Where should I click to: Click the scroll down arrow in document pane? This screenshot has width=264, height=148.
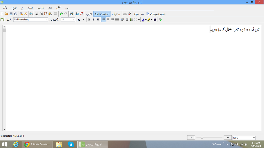tap(5, 129)
